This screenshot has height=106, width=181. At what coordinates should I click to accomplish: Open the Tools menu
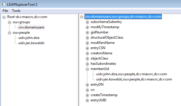16,11
